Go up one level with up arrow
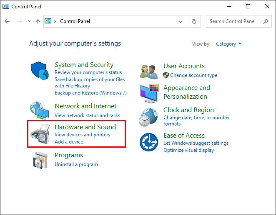The image size is (276, 215). click(x=38, y=21)
